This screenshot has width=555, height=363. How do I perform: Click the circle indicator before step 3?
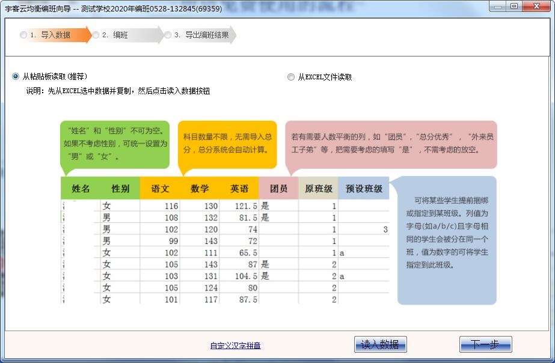(x=167, y=35)
